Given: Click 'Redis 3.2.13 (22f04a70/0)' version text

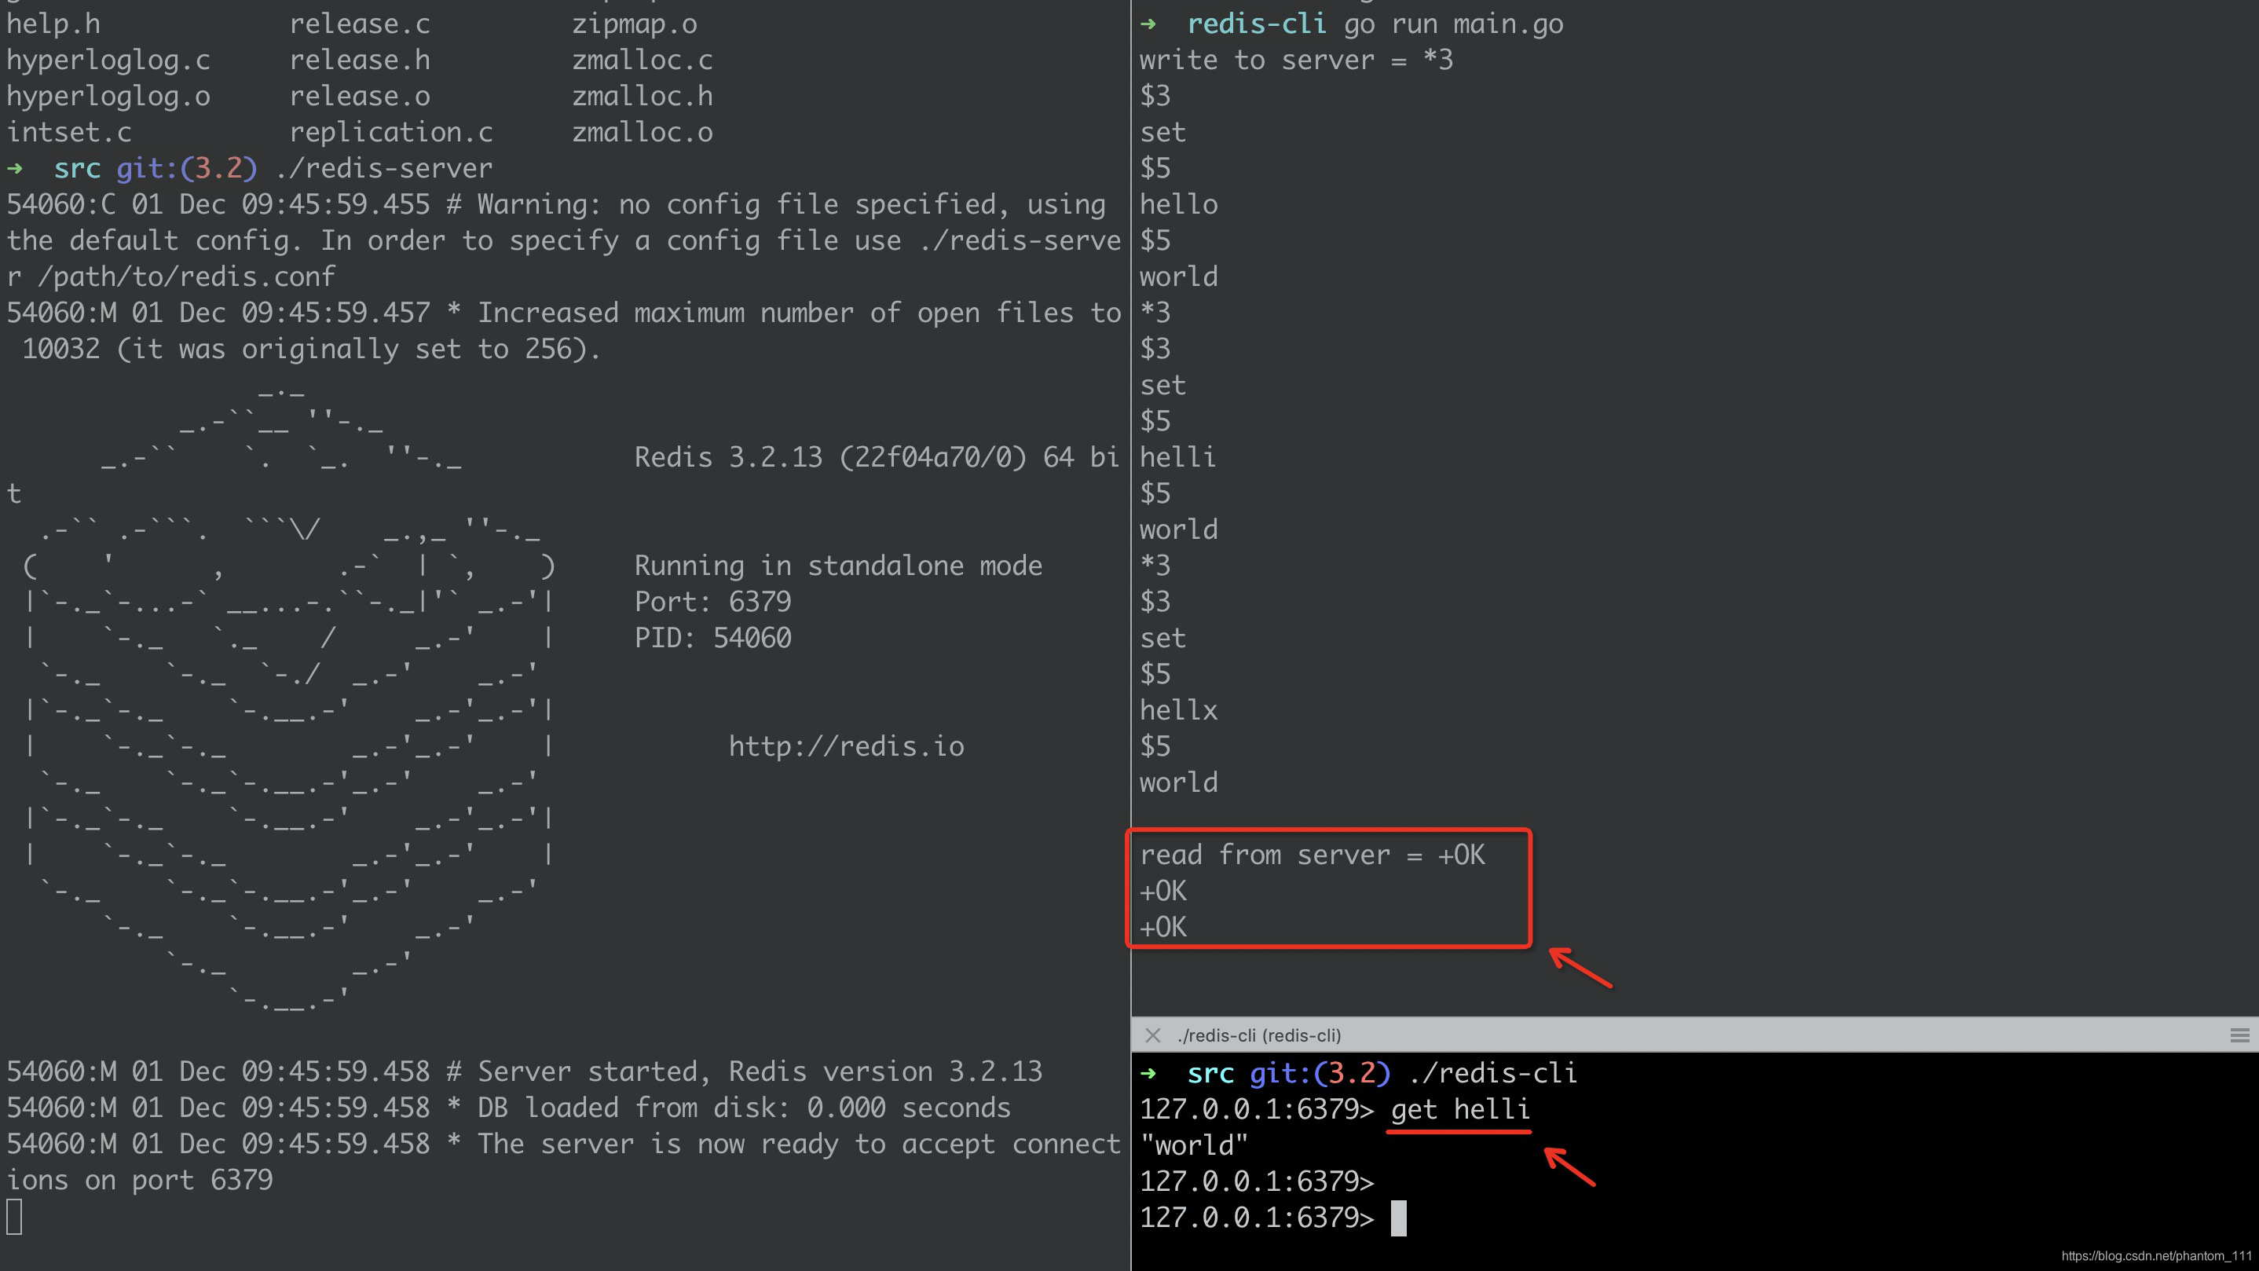Looking at the screenshot, I should 830,458.
